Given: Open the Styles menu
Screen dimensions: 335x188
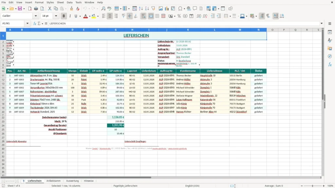Looking at the screenshot, I should point(50,2).
